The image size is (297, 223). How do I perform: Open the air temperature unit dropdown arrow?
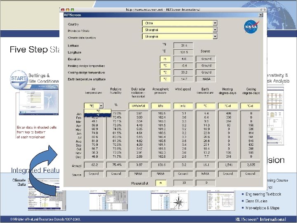tap(101, 106)
